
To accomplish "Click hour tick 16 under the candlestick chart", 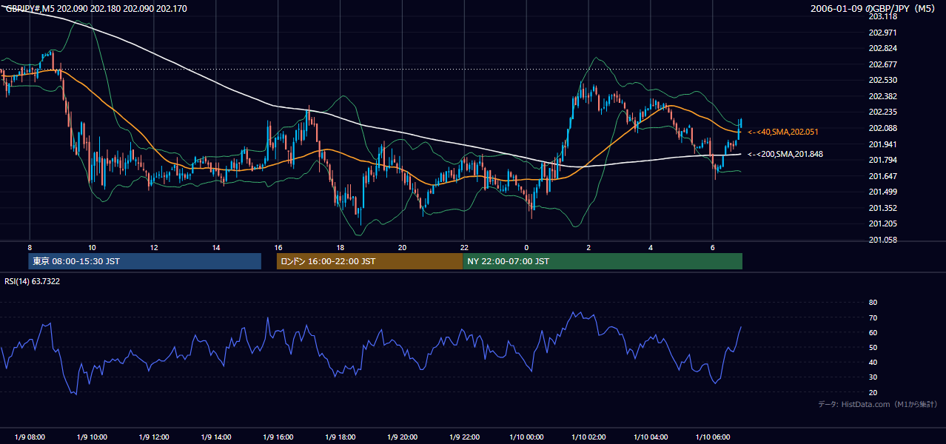I will (278, 247).
